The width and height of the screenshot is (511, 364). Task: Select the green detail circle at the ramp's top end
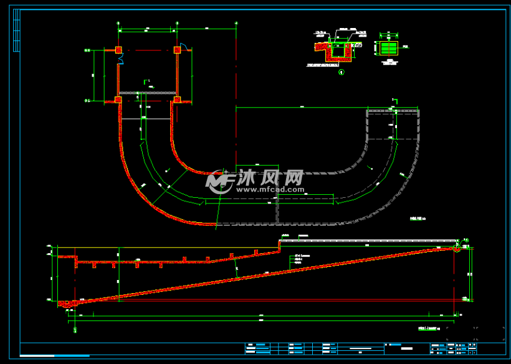pos(457,248)
